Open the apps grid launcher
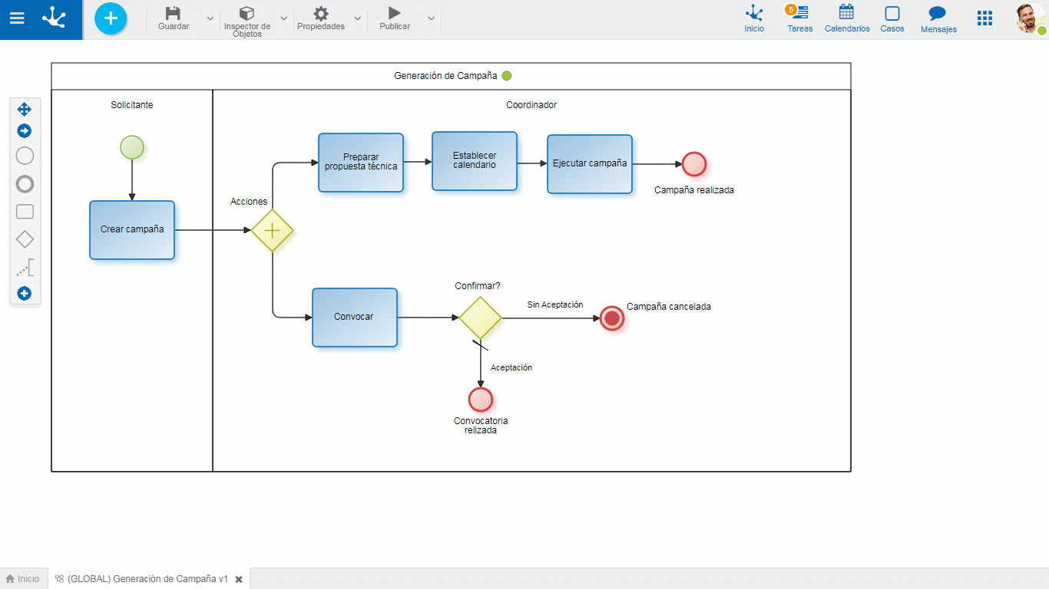The height and width of the screenshot is (589, 1049). coord(984,18)
